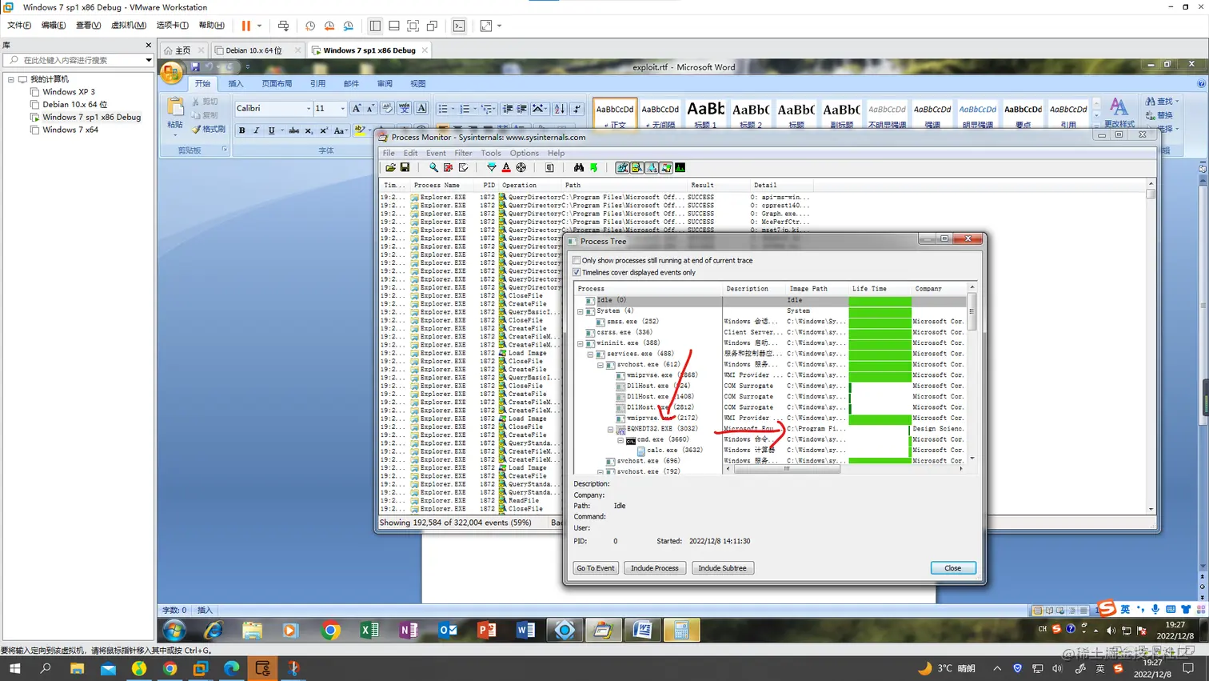Click the Sort A-Z icon in Word ribbon
1209x681 pixels.
pyautogui.click(x=560, y=109)
